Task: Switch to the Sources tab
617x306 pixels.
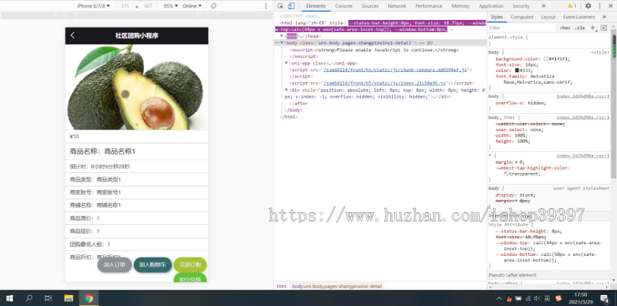Action: coord(370,6)
